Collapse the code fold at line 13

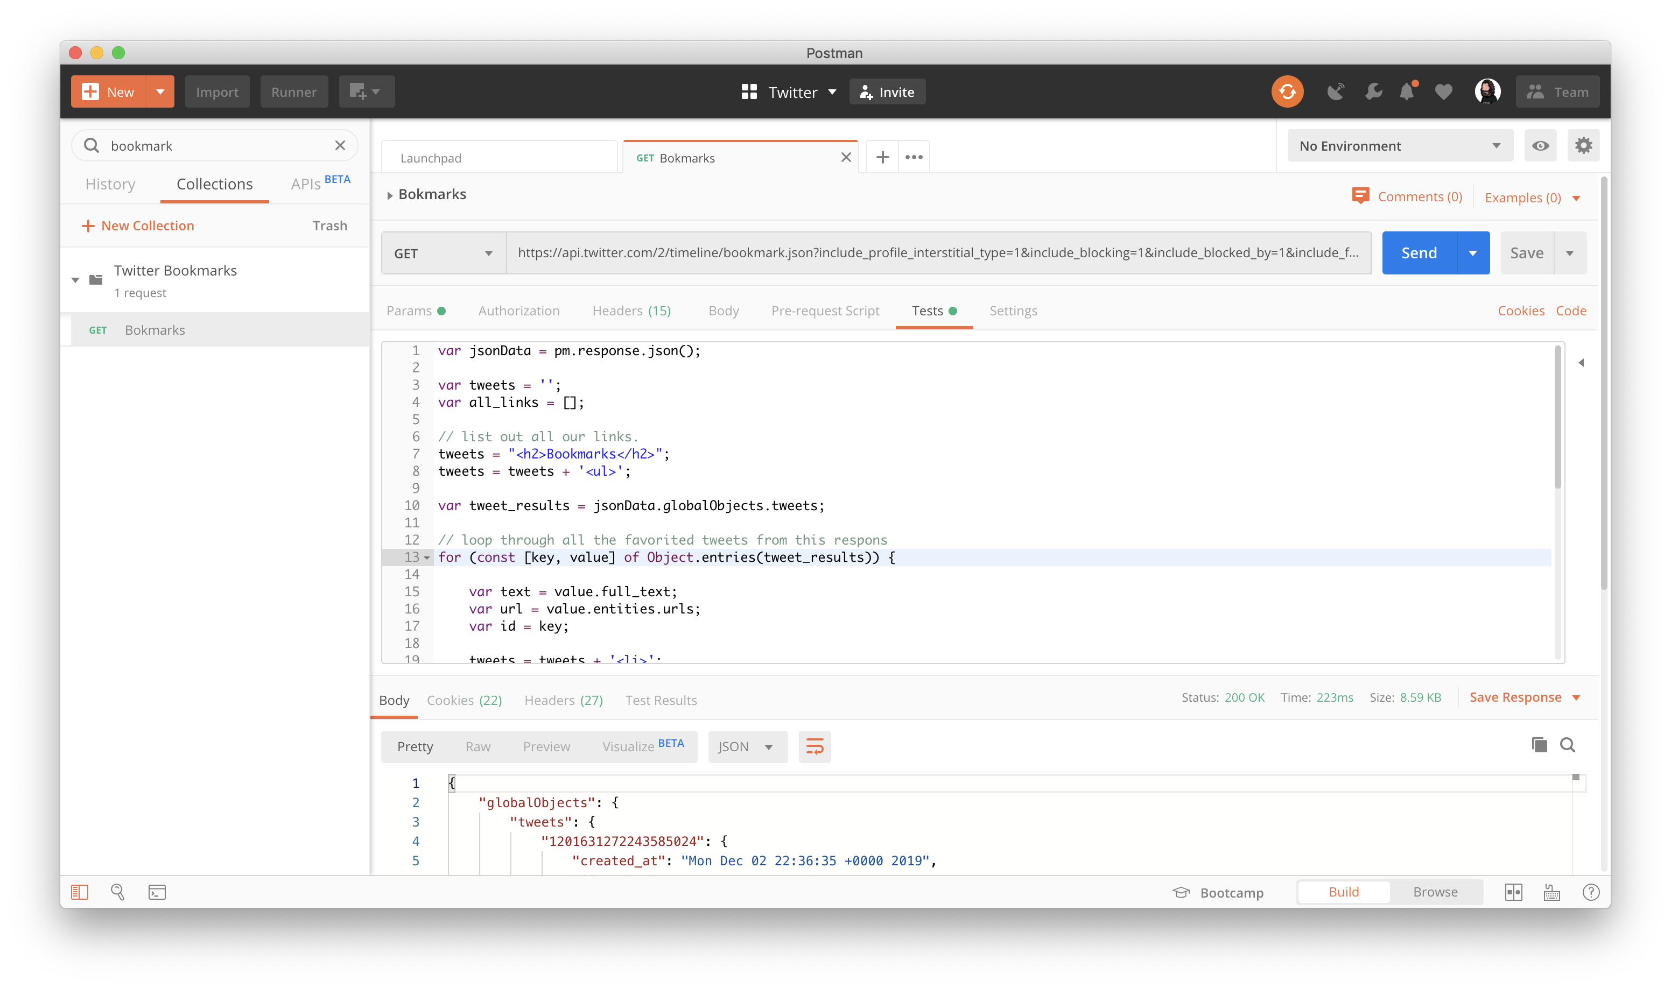(427, 558)
